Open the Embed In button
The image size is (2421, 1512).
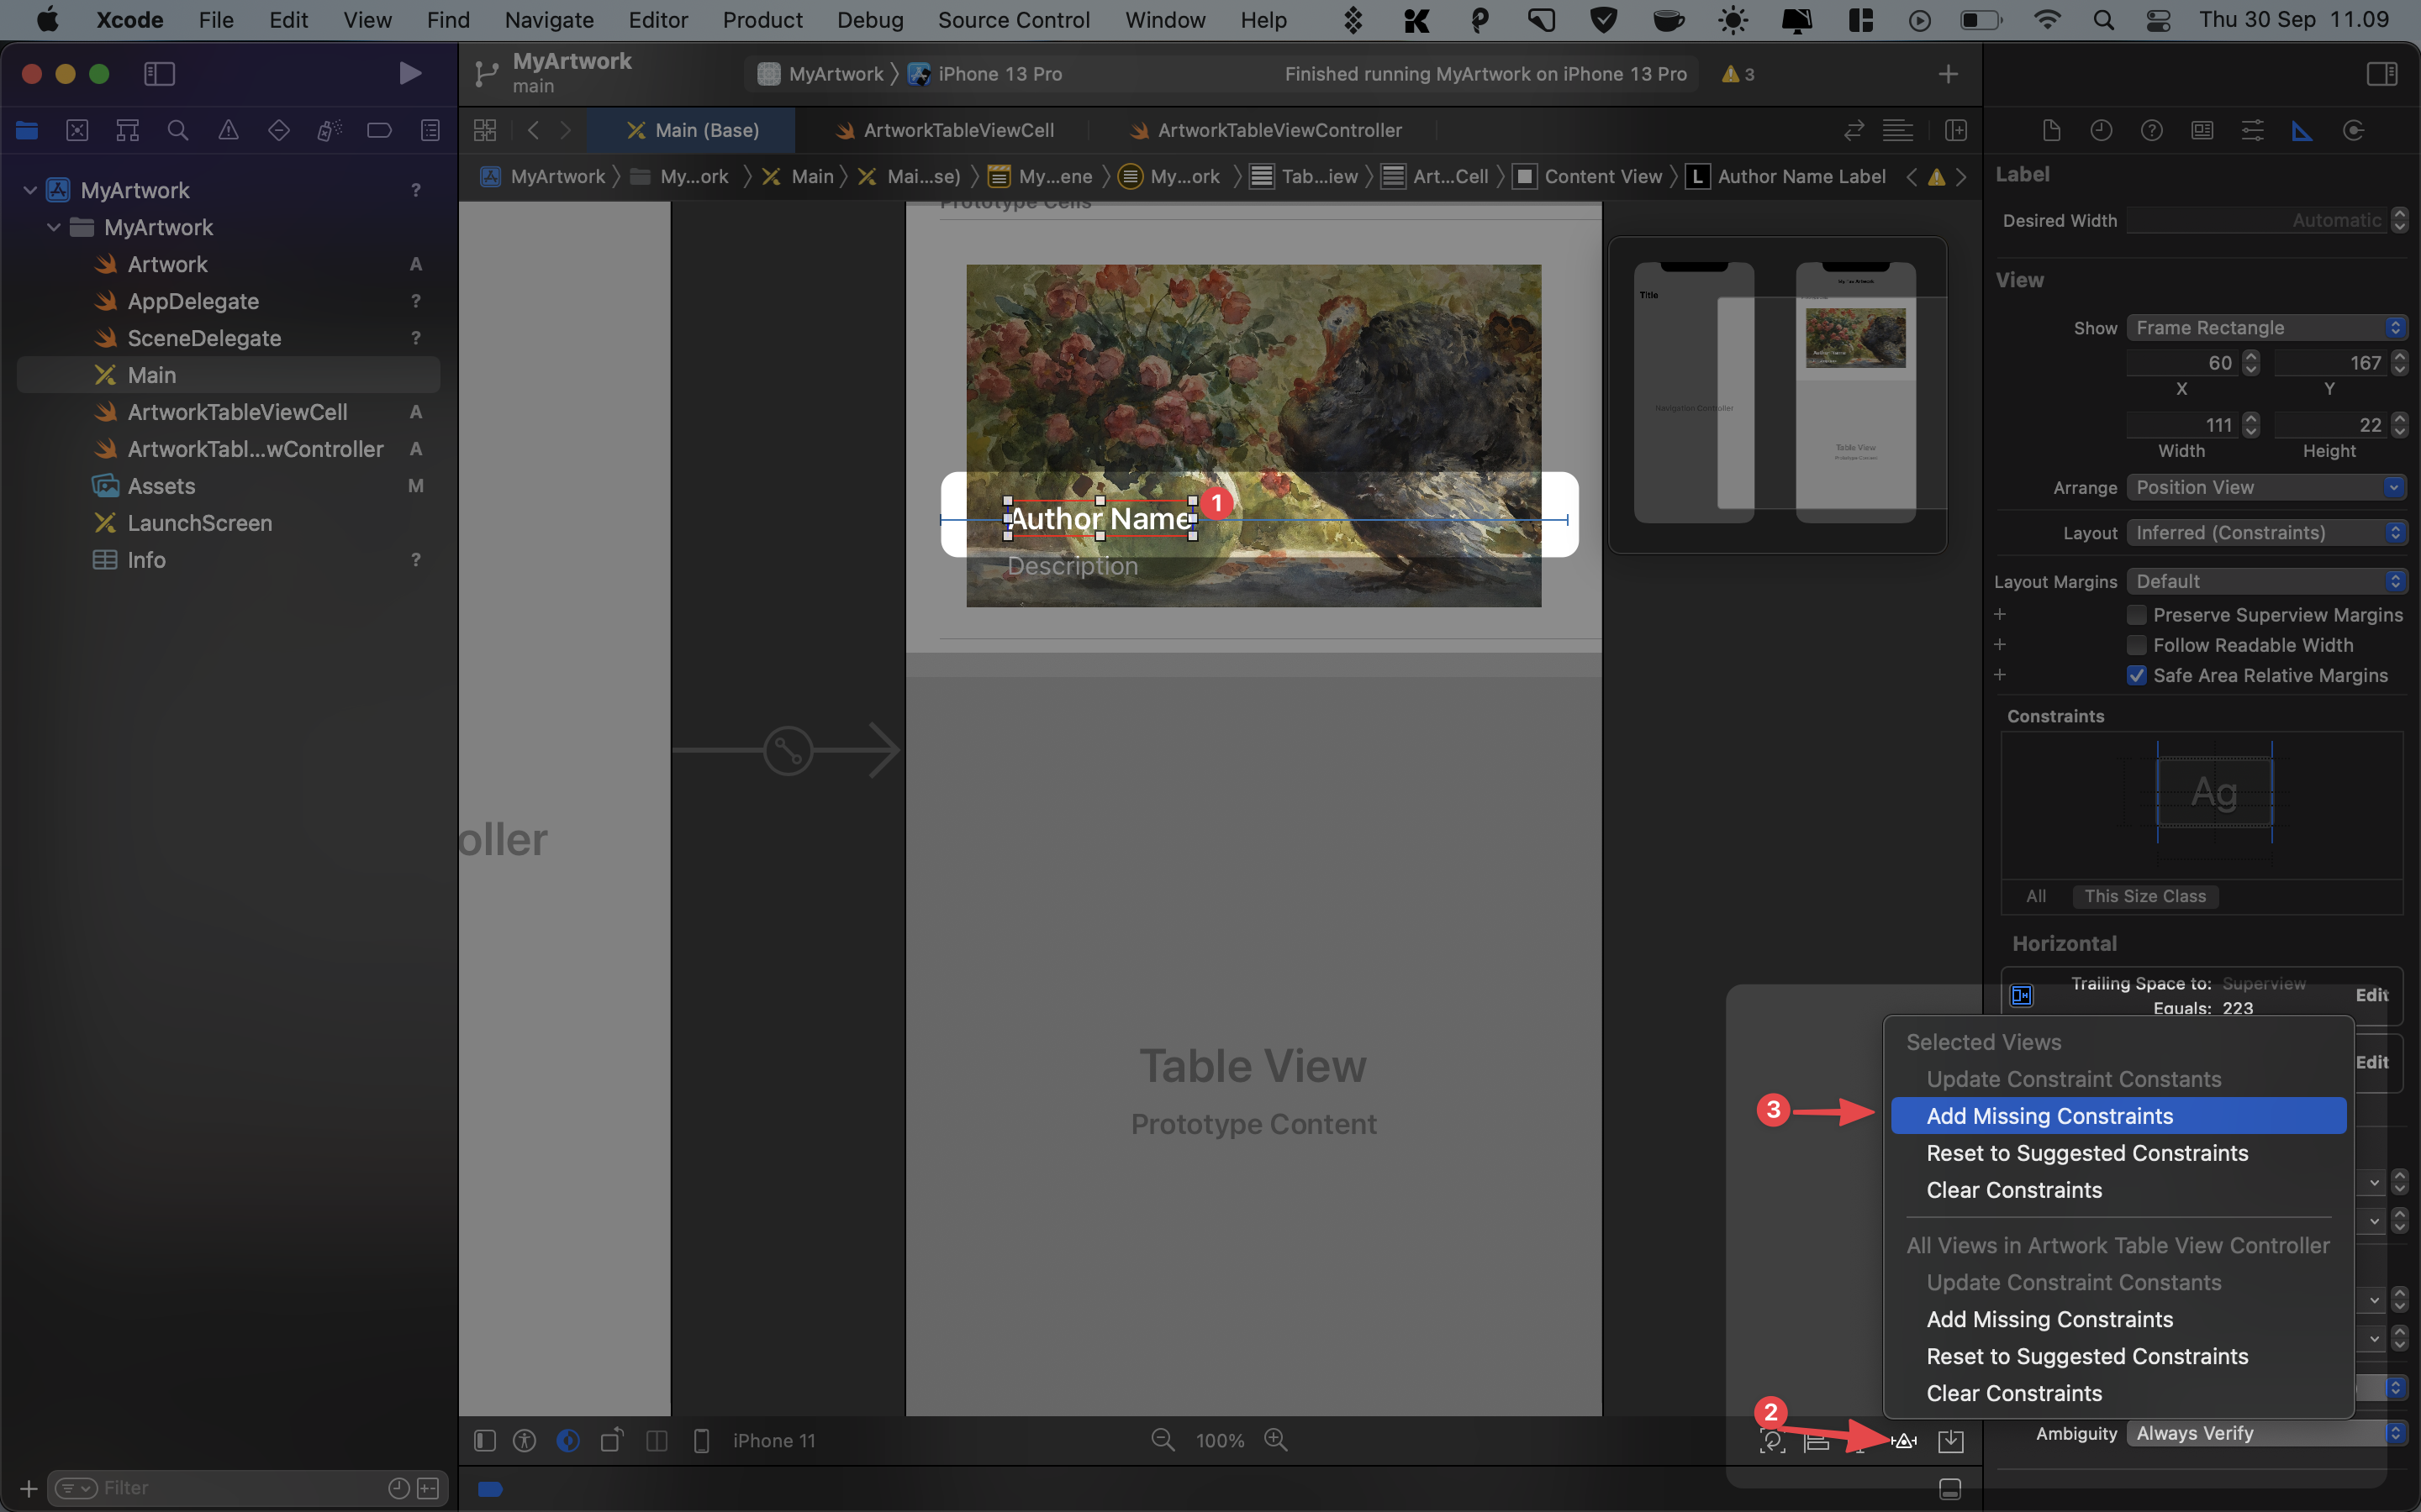point(1949,1440)
